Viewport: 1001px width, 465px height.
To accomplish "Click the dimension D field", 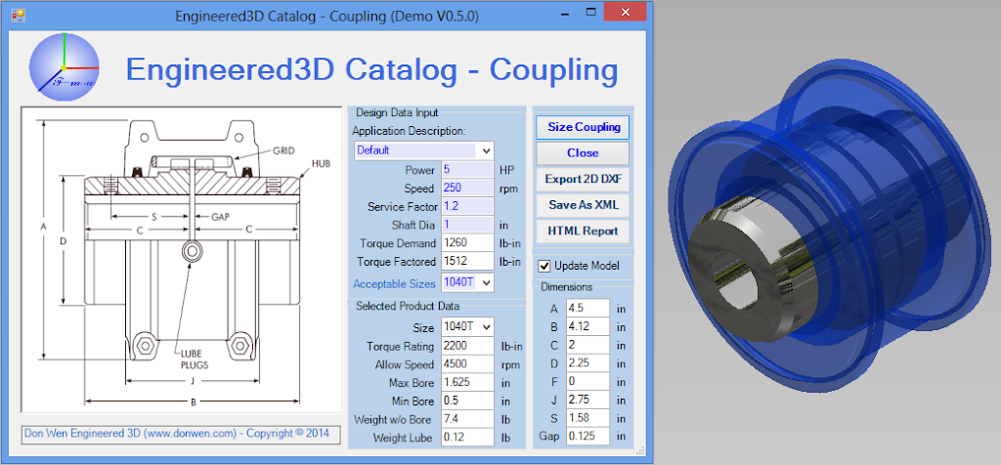I will tap(588, 363).
